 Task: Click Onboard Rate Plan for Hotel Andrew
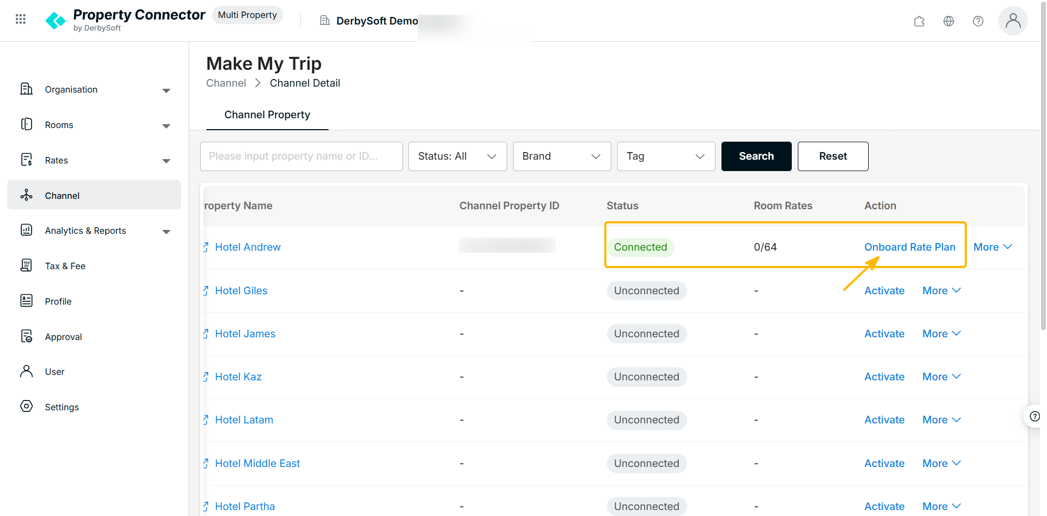[910, 247]
